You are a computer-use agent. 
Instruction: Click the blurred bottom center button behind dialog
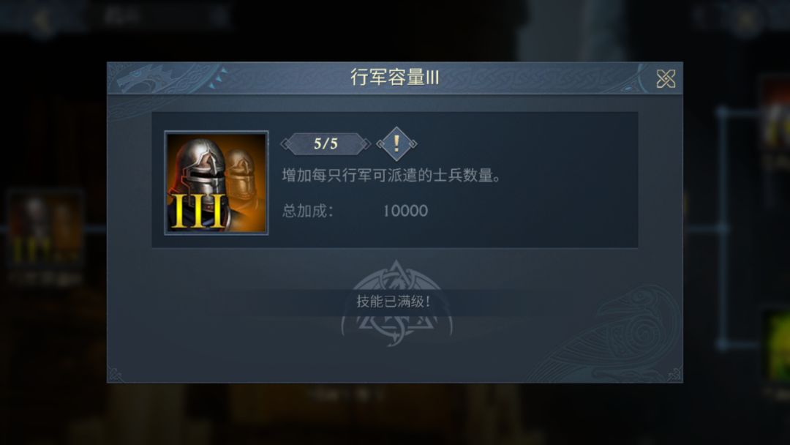pyautogui.click(x=347, y=394)
